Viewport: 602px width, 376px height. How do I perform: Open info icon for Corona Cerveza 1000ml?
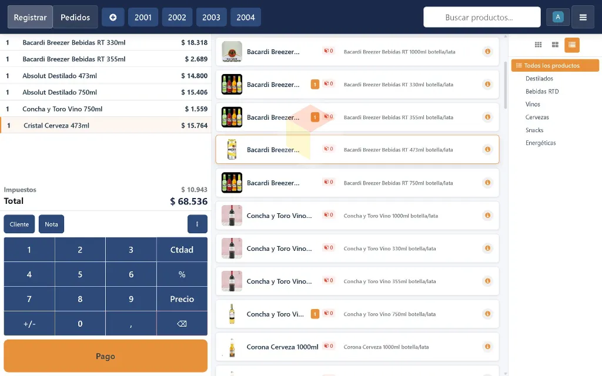tap(487, 347)
